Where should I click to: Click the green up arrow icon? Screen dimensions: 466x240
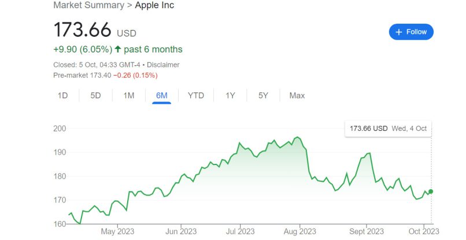[x=119, y=49]
